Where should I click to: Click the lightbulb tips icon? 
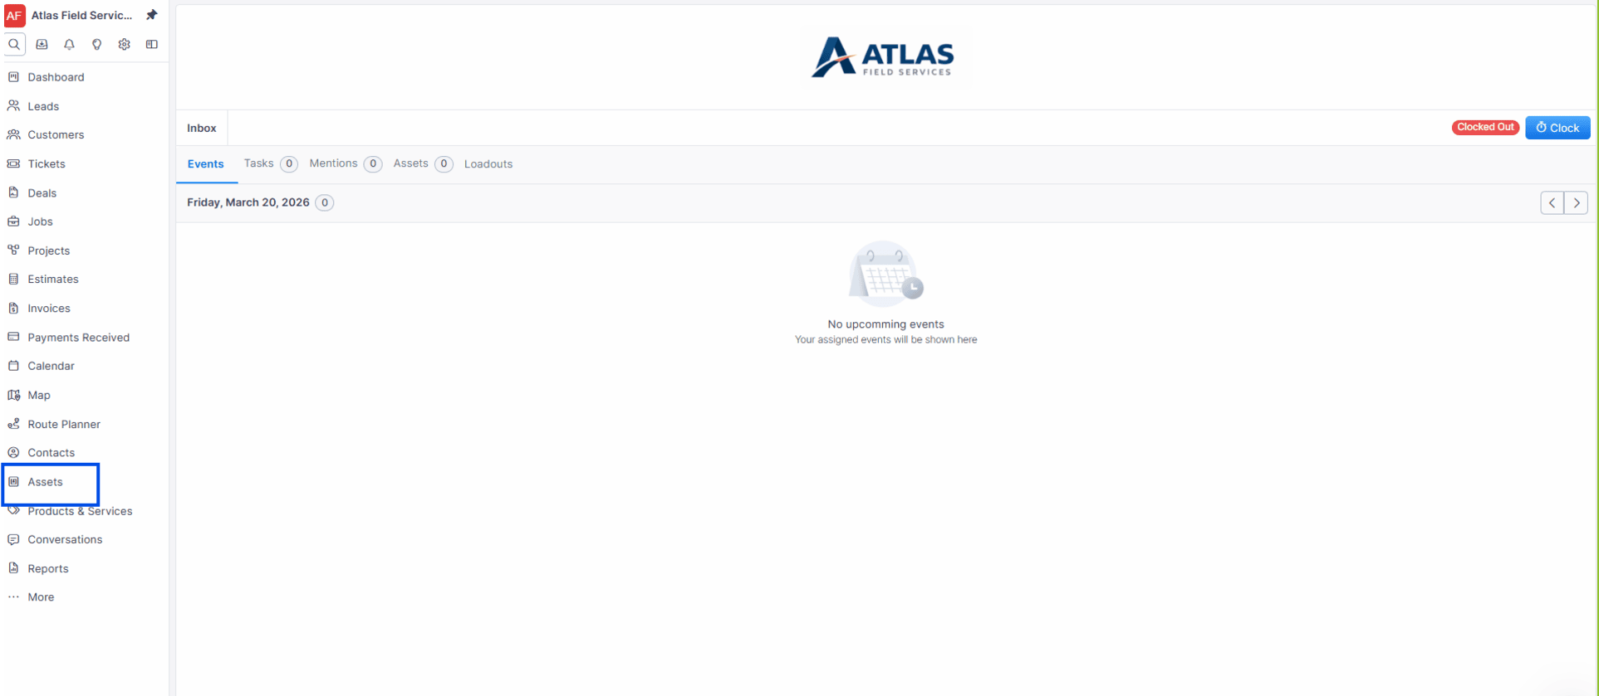96,44
